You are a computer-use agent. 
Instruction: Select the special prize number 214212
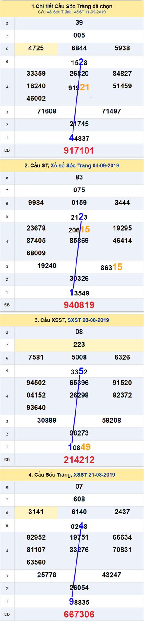point(79,460)
